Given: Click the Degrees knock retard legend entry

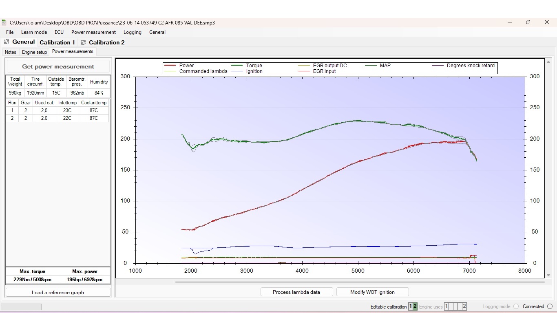Looking at the screenshot, I should pos(463,66).
